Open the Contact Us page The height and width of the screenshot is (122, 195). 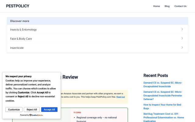(180, 6)
